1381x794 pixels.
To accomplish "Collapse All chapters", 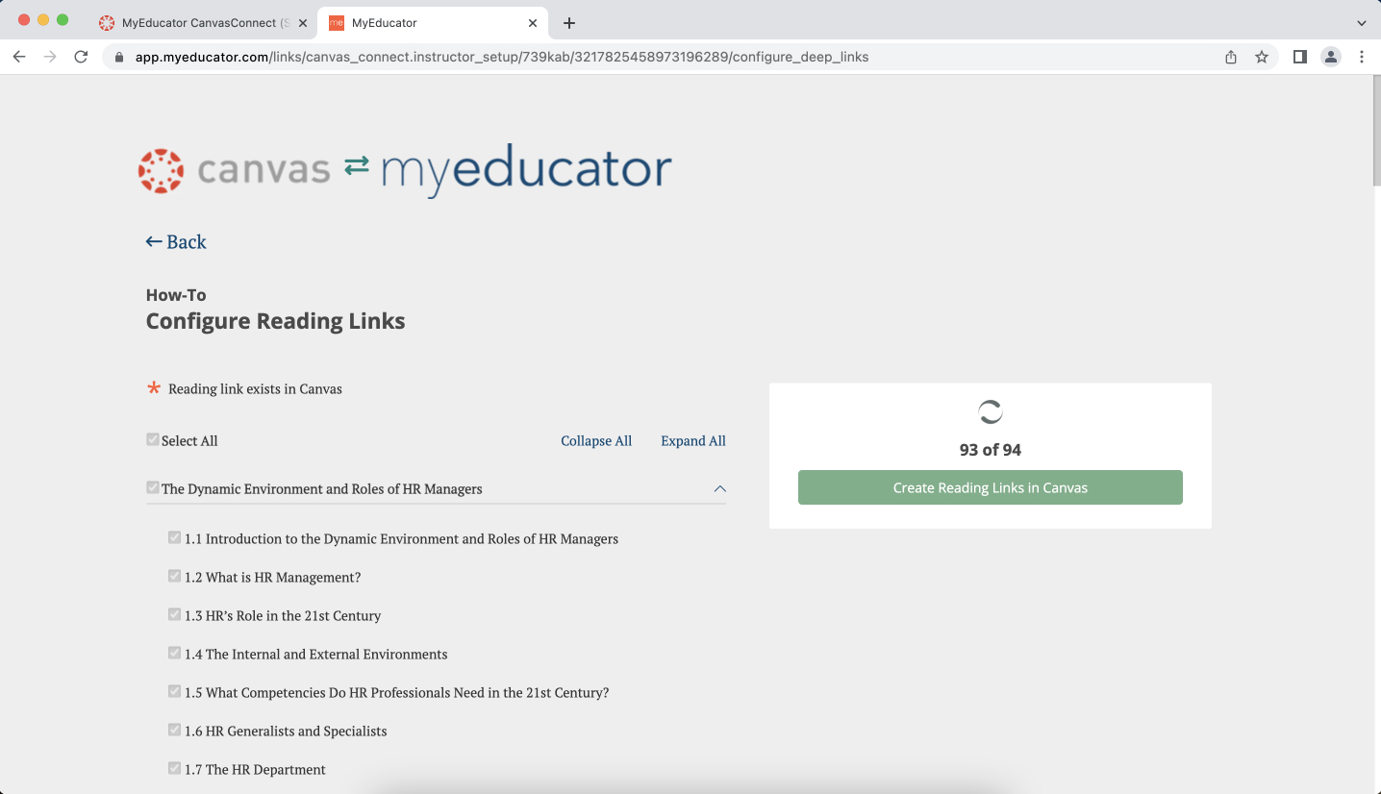I will pyautogui.click(x=596, y=440).
